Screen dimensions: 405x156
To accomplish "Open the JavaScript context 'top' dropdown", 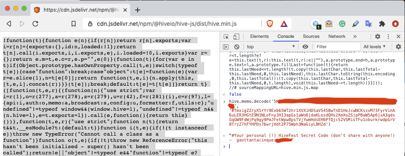I will pyautogui.click(x=271, y=47).
